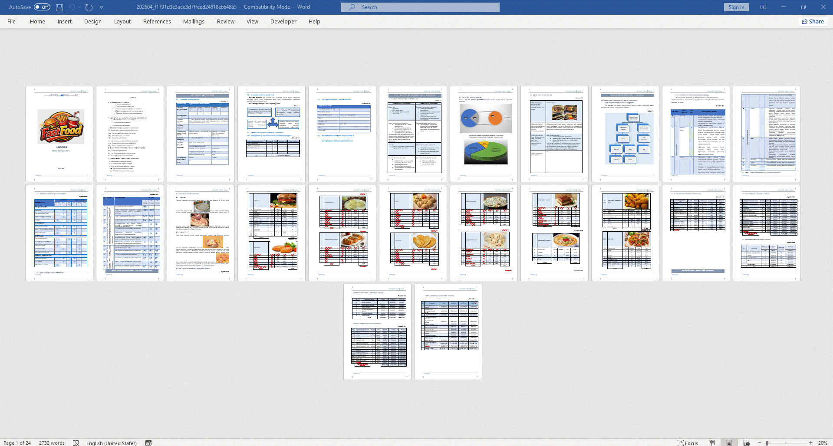This screenshot has height=446, width=833.
Task: Click the zoom slider handle
Action: click(x=767, y=443)
